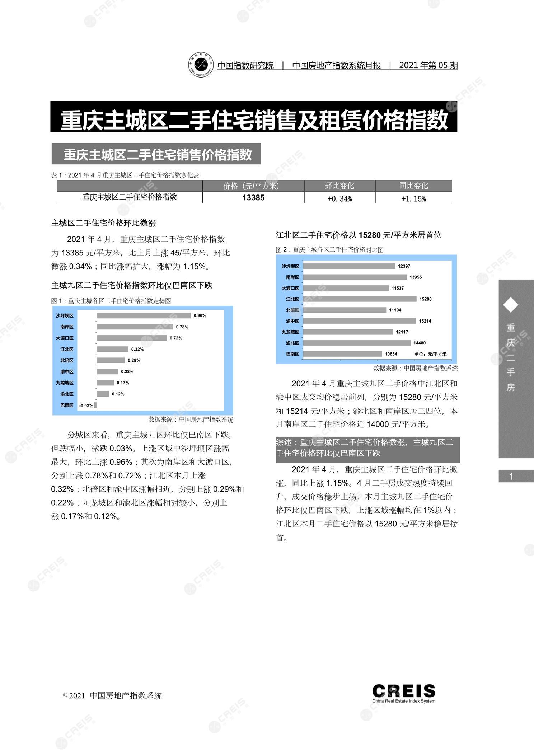Image resolution: width=534 pixels, height=755 pixels.
Task: Click the side tab label "重庆二手房"
Action: pyautogui.click(x=511, y=357)
